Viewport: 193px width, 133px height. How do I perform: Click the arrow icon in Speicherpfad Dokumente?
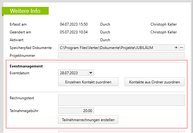176,47
